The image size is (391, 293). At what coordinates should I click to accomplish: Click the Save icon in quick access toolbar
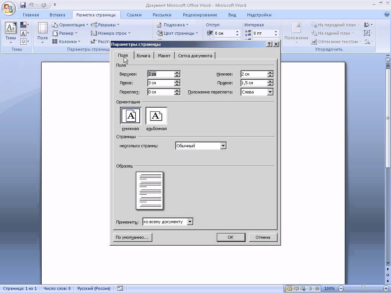(x=23, y=5)
